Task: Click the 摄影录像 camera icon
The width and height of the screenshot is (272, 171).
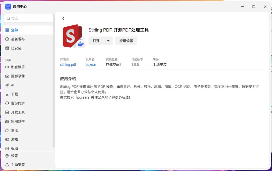Action: click(7, 76)
